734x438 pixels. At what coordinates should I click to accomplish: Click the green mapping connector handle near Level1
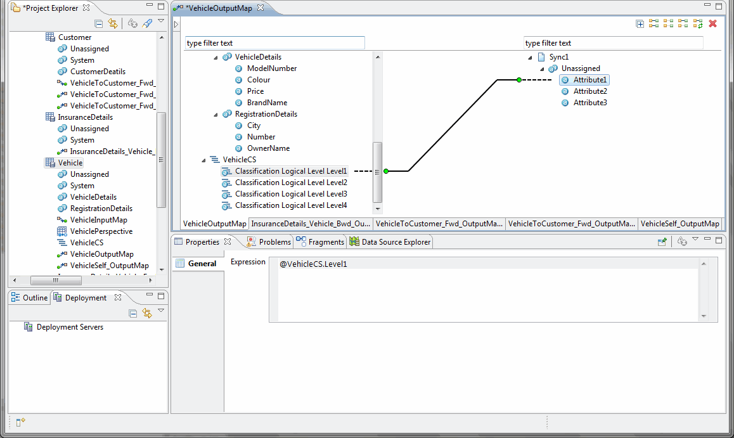tap(386, 171)
